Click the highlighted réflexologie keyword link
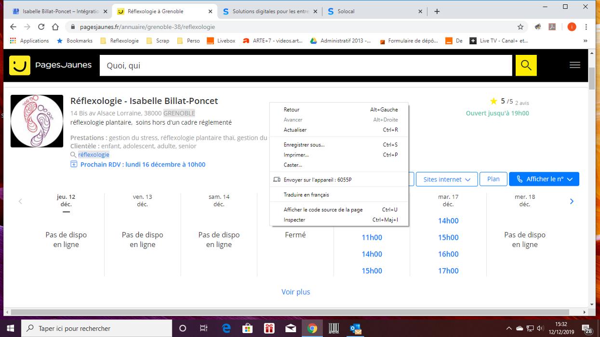 click(x=93, y=155)
